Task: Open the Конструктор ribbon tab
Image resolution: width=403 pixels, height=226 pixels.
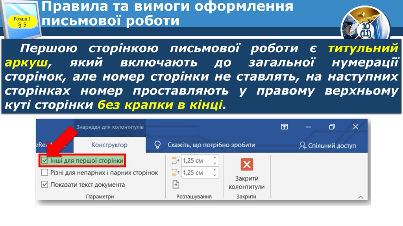Action: tap(109, 145)
